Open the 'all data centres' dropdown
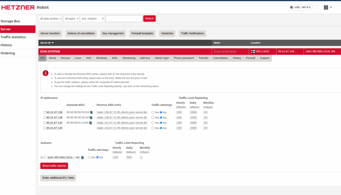The width and height of the screenshot is (341, 195). 50,18
